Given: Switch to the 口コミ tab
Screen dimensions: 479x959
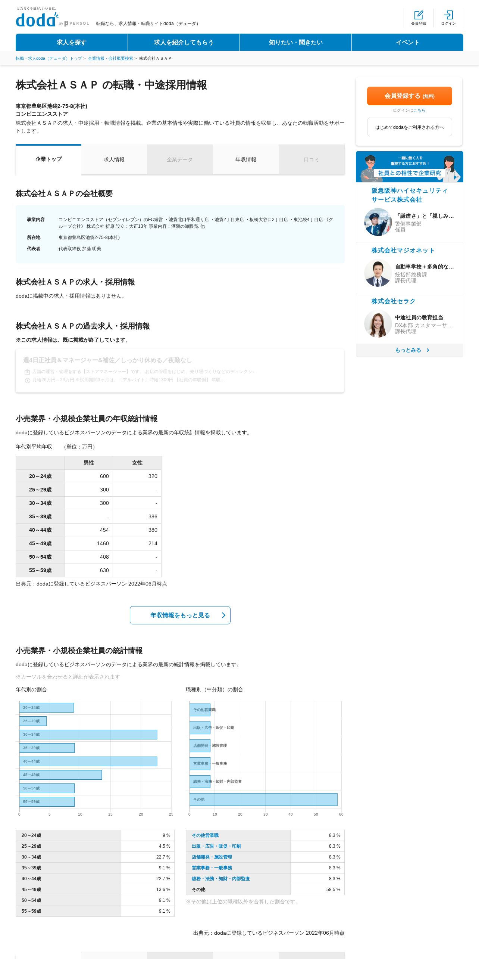Looking at the screenshot, I should pos(311,159).
